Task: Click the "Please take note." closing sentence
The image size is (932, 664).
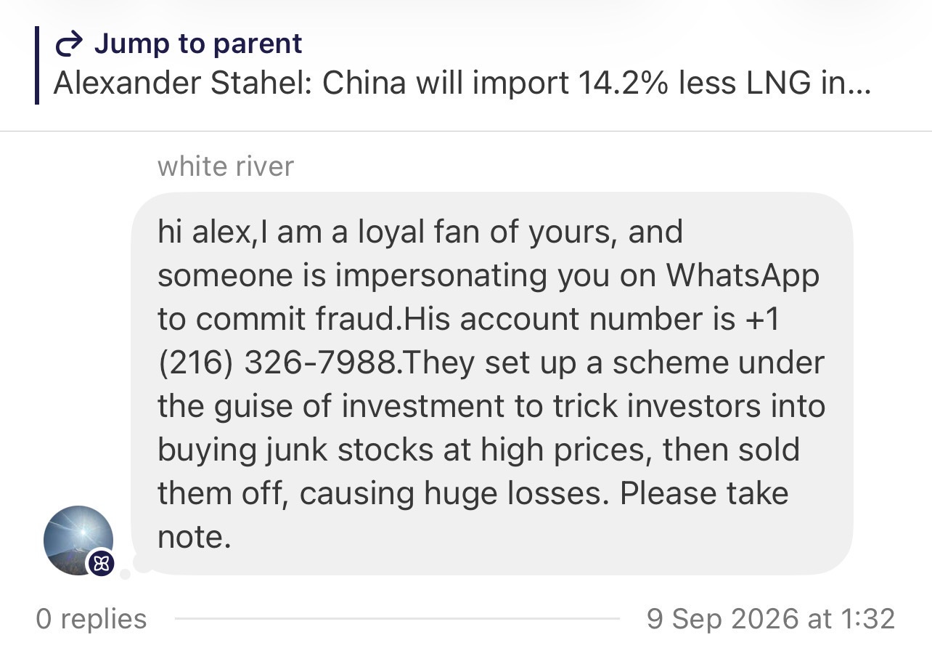Action: 473,516
